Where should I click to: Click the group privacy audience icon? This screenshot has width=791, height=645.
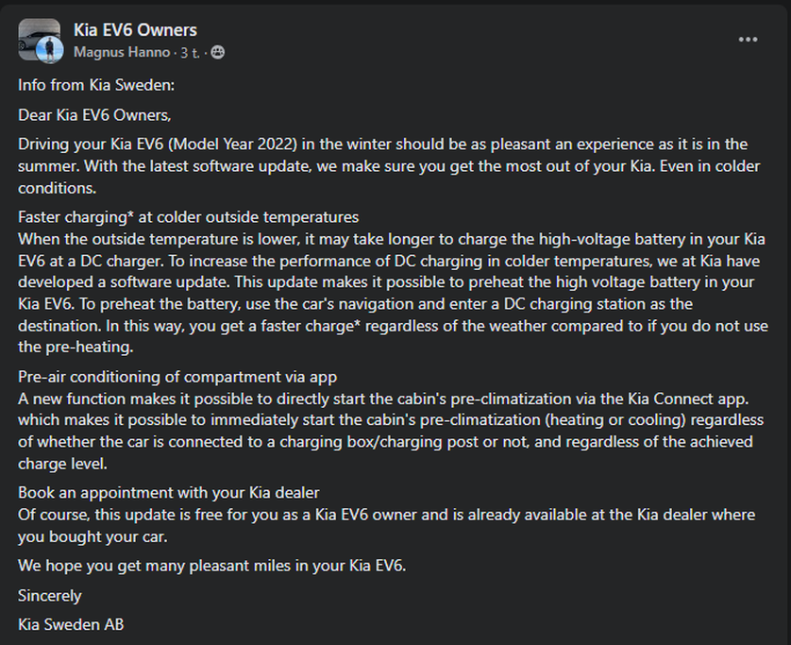217,52
